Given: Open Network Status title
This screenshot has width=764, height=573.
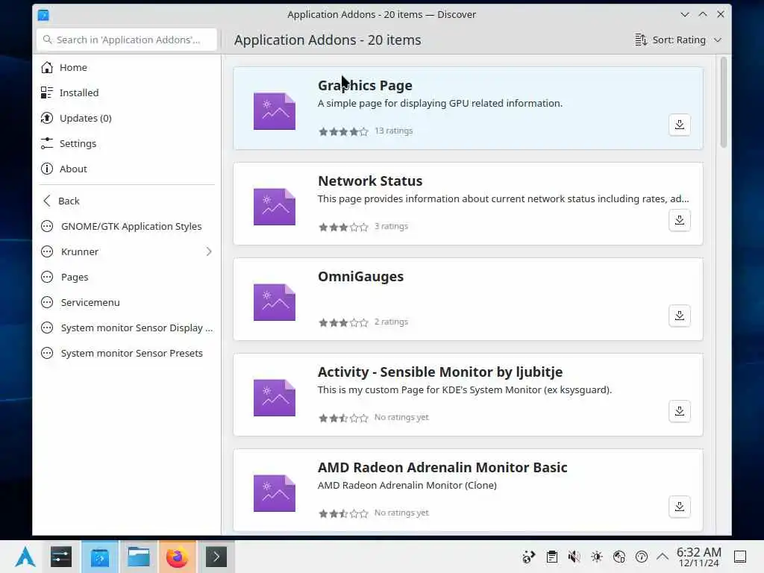Looking at the screenshot, I should tap(370, 181).
